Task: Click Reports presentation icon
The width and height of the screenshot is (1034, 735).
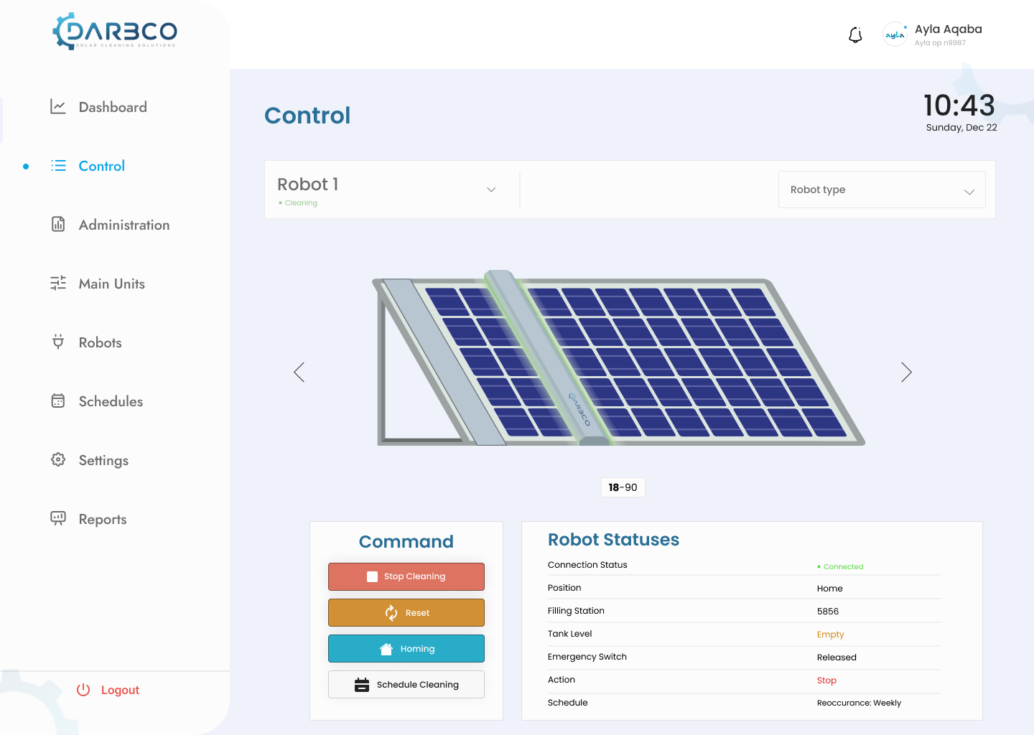Action: [x=58, y=518]
